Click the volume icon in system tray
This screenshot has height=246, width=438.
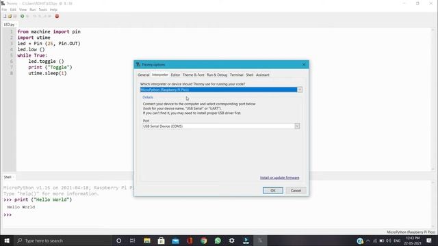coord(388,241)
